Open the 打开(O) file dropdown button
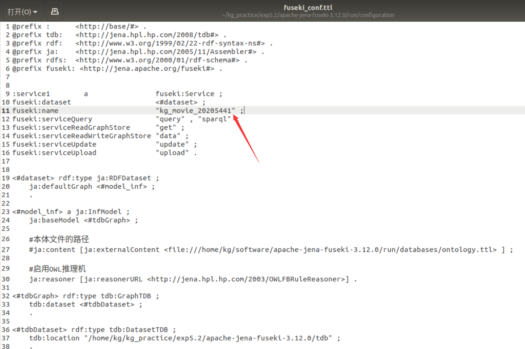Image resolution: width=525 pixels, height=349 pixels. [x=23, y=12]
